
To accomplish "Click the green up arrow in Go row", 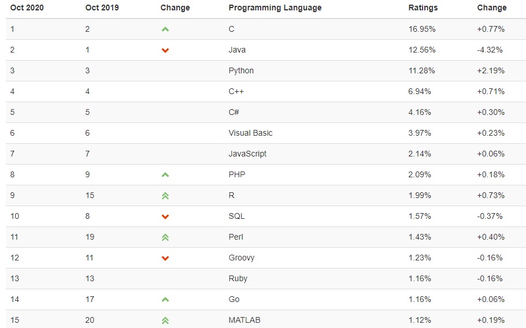I will [x=165, y=299].
